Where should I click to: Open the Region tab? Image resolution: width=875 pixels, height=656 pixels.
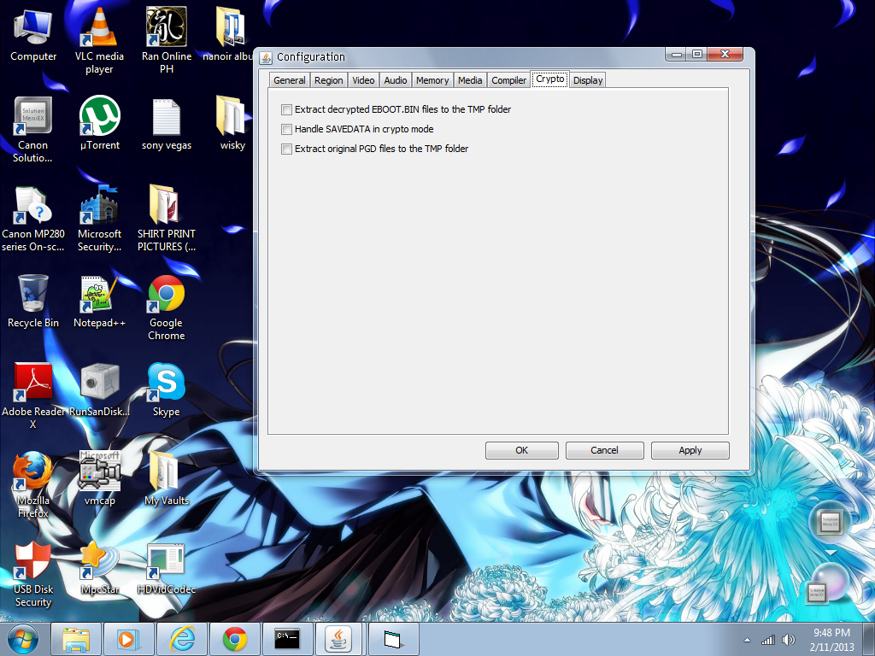pyautogui.click(x=328, y=80)
